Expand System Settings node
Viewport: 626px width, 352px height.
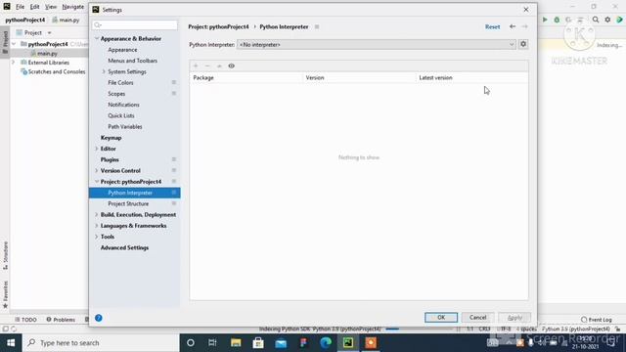pos(104,71)
